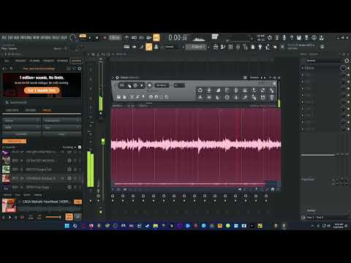This screenshot has width=351, height=263.
Task: Click the pink waveform in Edison
Action: [x=196, y=145]
